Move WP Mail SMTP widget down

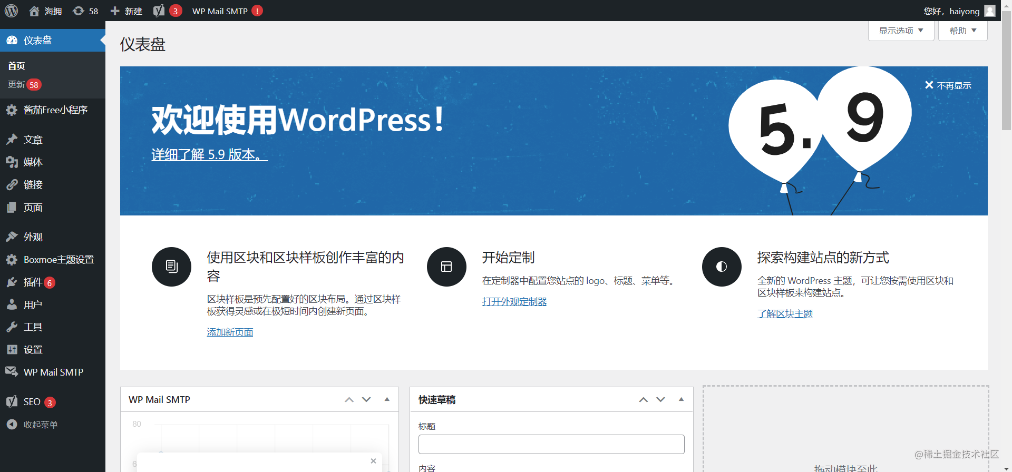coord(366,400)
